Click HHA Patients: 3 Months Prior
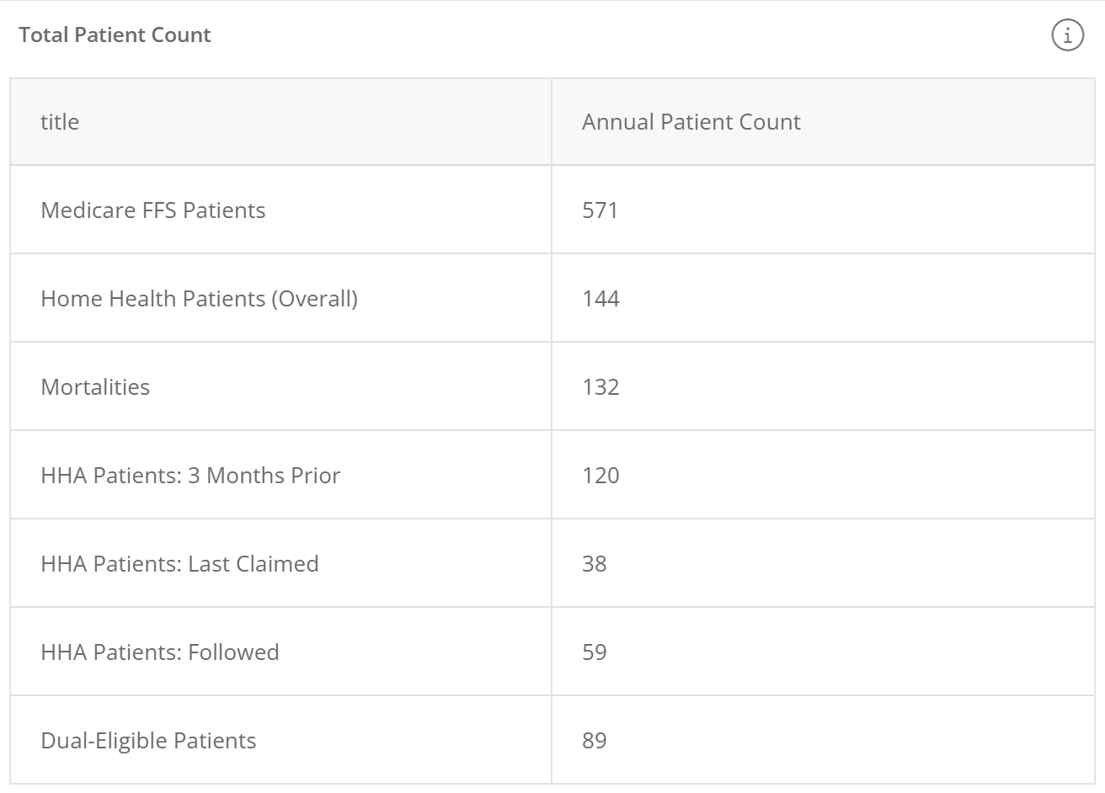This screenshot has height=793, width=1105. coord(190,476)
